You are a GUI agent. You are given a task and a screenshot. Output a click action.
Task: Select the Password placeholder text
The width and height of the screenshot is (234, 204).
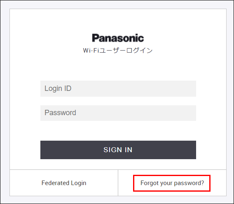point(60,113)
